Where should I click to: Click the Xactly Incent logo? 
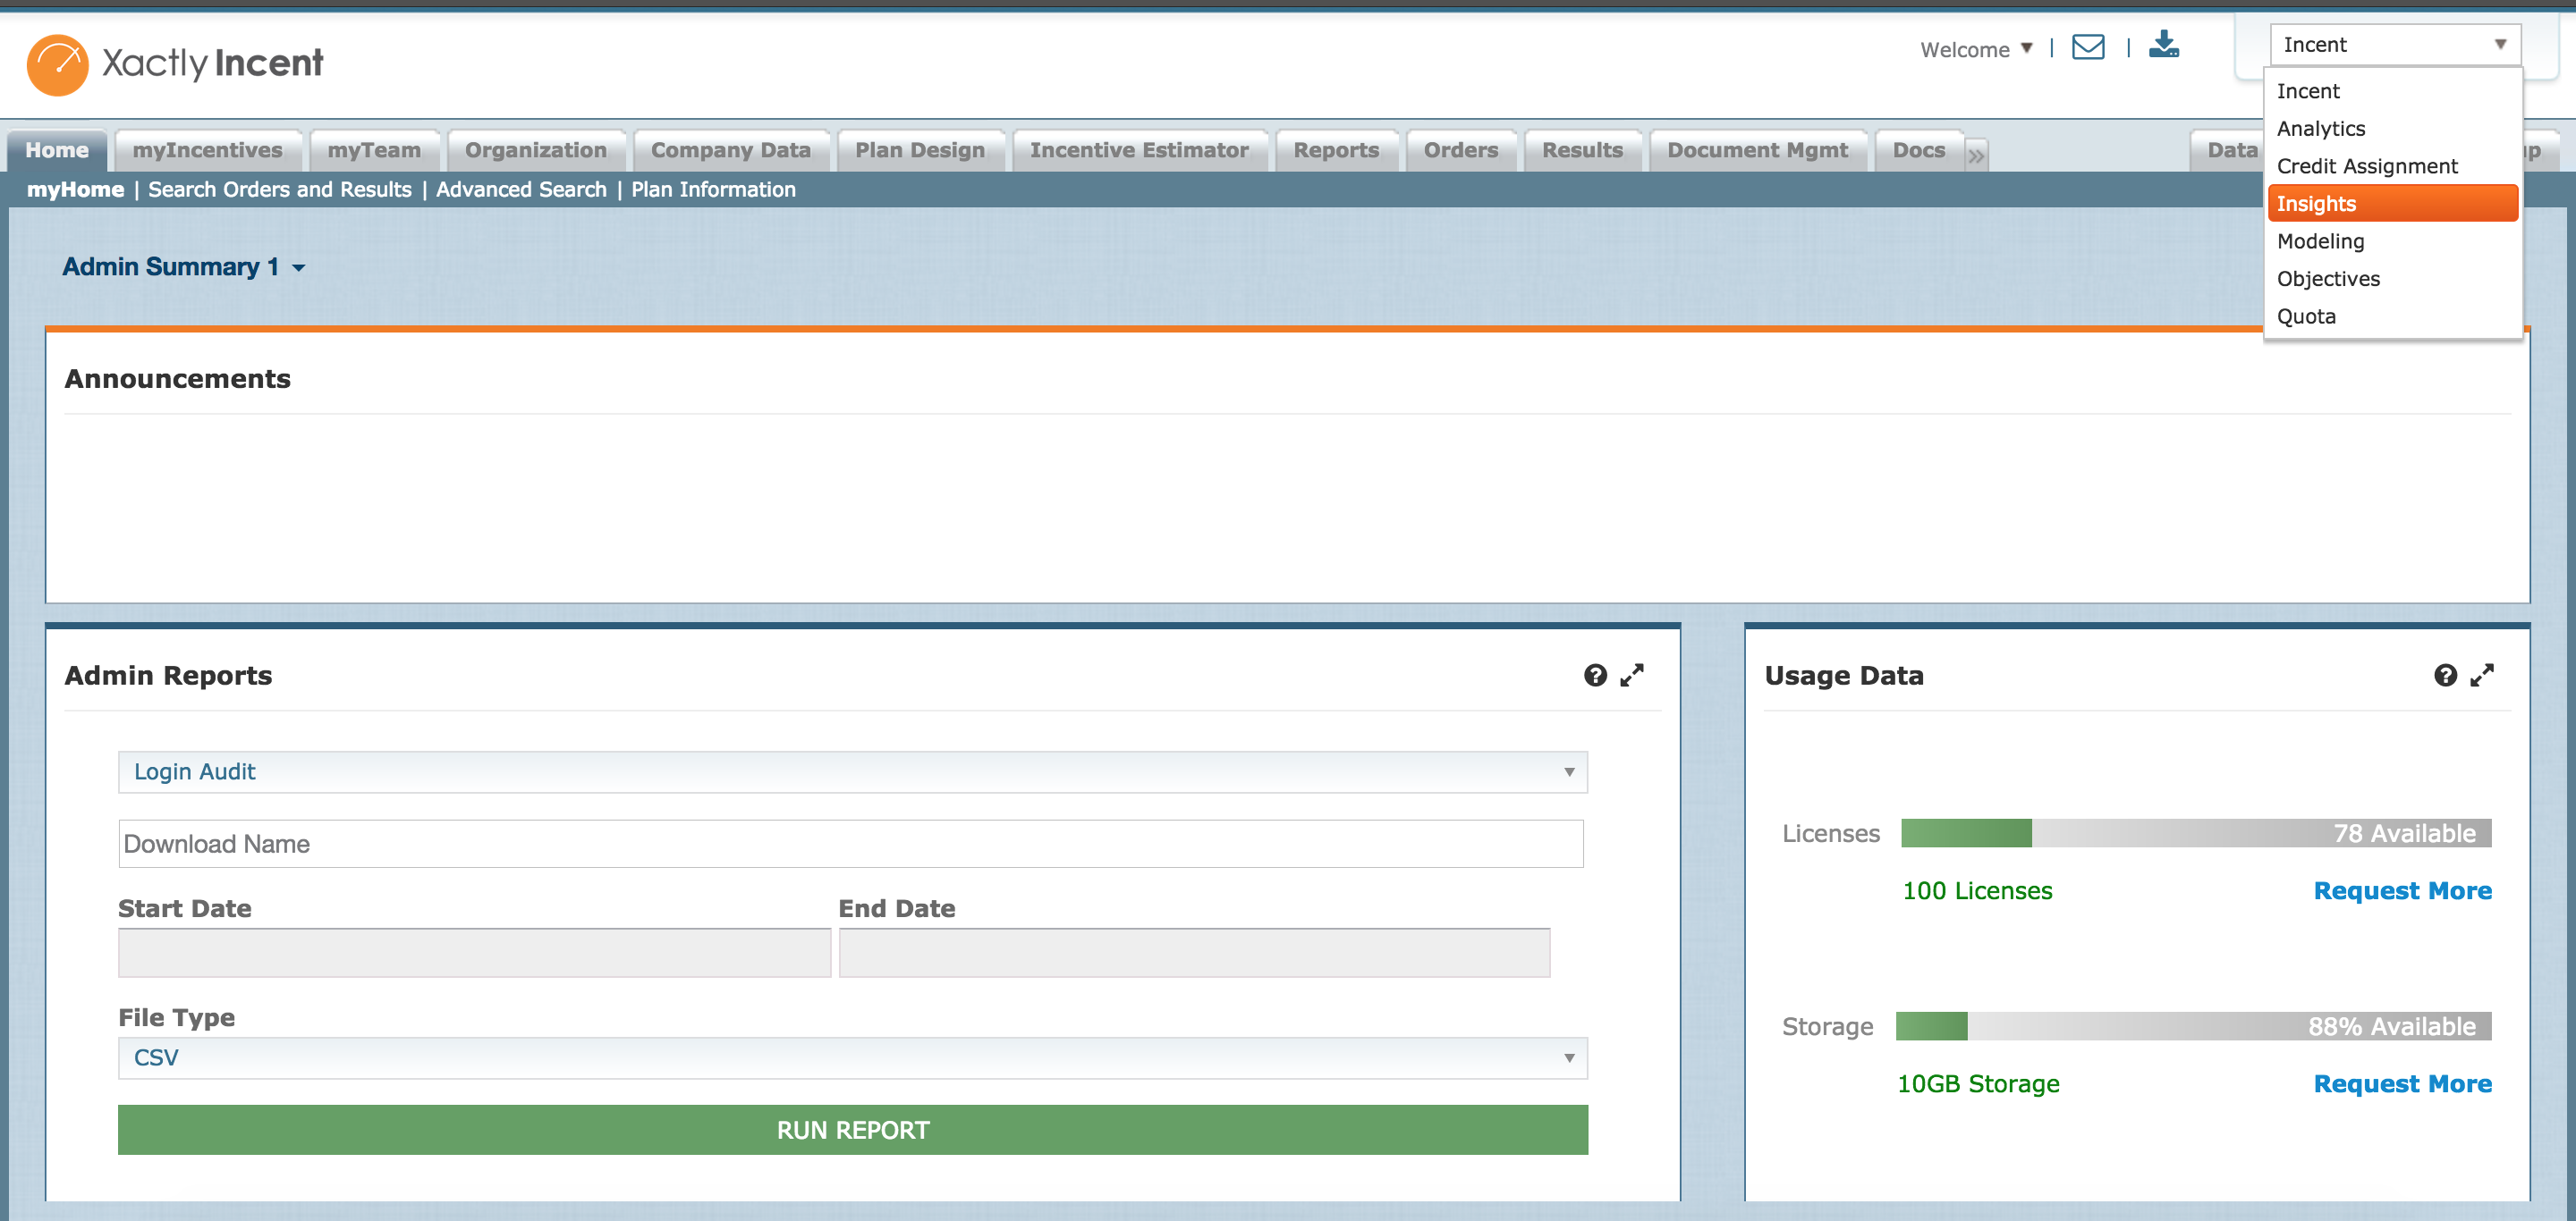pos(175,64)
